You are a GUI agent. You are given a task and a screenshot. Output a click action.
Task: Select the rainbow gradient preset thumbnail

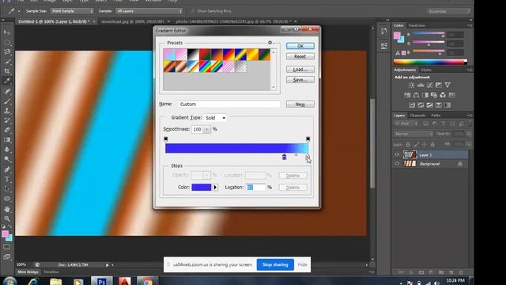[x=205, y=66]
